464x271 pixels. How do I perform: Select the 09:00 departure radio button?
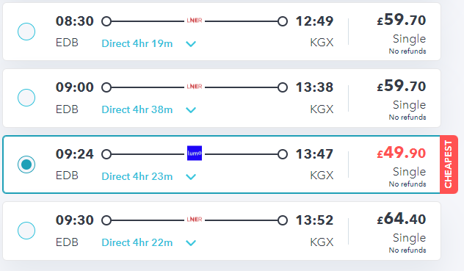click(26, 98)
